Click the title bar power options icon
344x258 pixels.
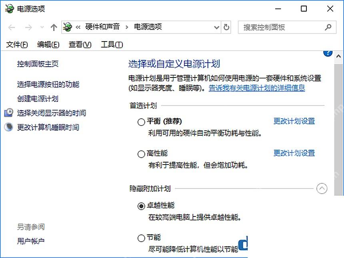click(9, 9)
